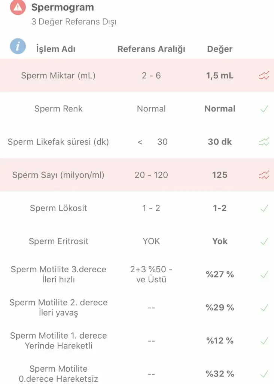Tap checkmark beside Sperm Lökosit row
This screenshot has width=274, height=384.
point(264,208)
